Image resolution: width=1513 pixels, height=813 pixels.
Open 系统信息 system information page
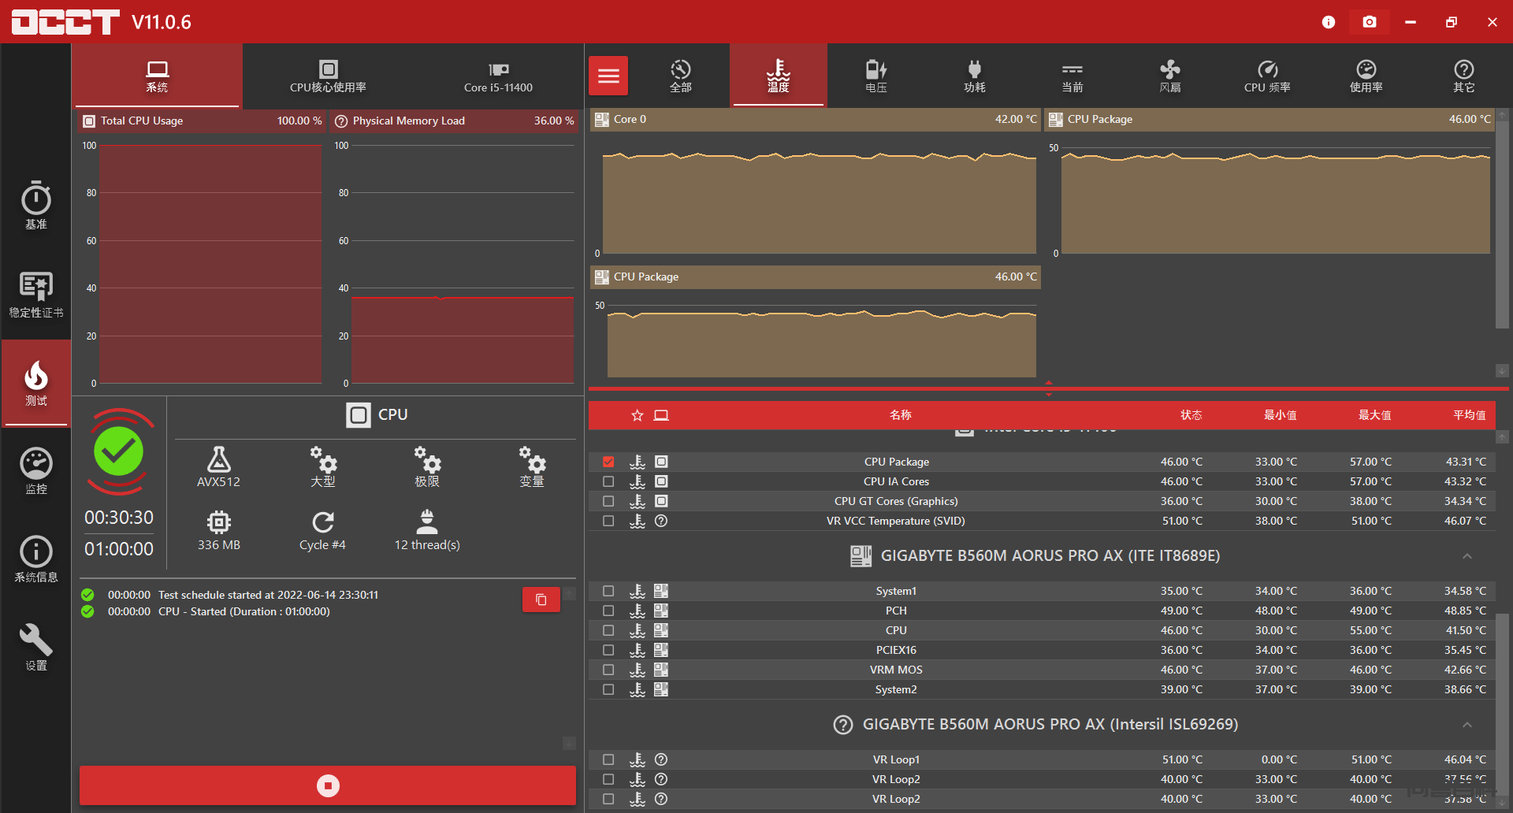pos(36,559)
